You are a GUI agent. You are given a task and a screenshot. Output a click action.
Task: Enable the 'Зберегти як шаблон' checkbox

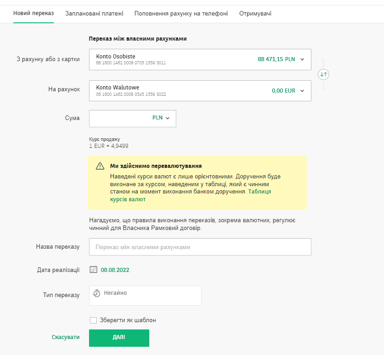[94, 320]
